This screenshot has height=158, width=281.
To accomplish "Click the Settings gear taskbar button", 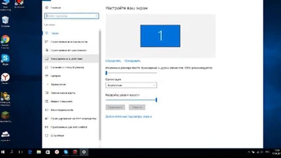I will 84,152.
